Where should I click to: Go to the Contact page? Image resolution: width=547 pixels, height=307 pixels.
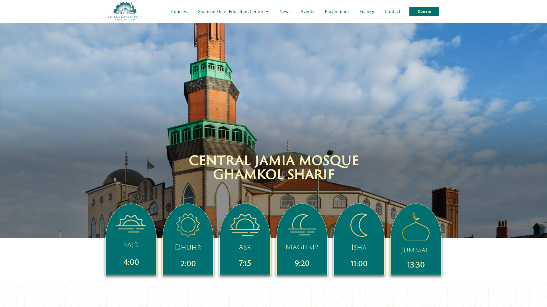(x=393, y=11)
